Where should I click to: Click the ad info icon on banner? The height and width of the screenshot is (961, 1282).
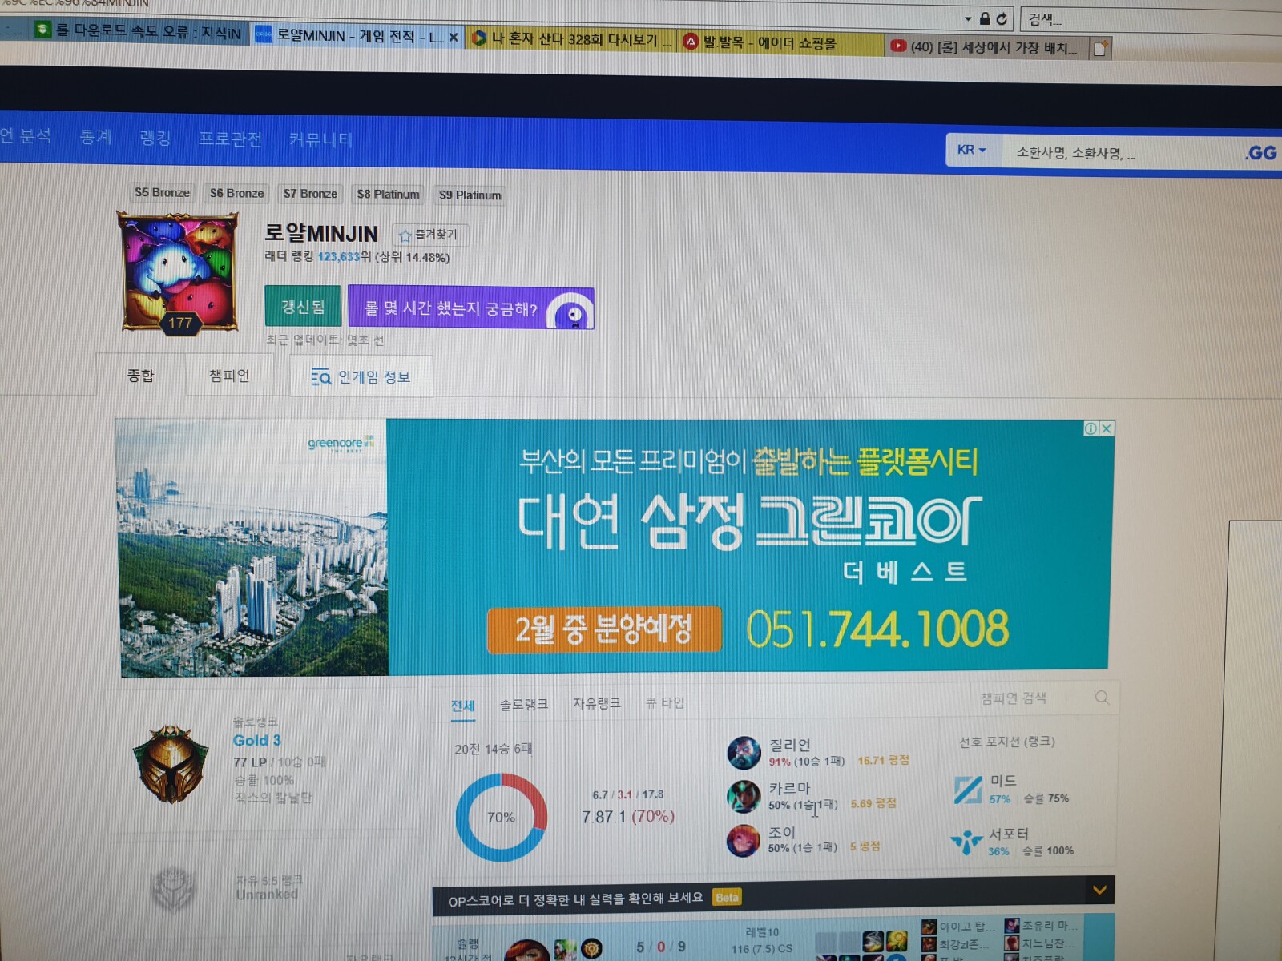[x=1091, y=428]
